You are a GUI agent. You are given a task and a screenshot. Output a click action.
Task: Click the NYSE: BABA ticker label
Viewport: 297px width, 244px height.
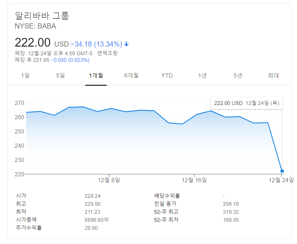click(x=35, y=26)
